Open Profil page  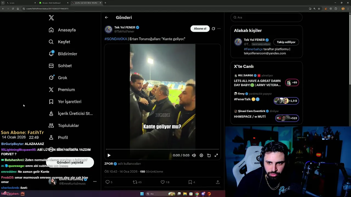tap(58, 137)
